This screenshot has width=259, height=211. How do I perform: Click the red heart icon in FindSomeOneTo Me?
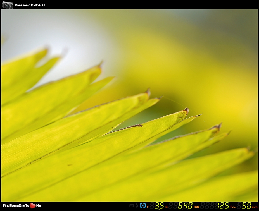tap(33, 205)
